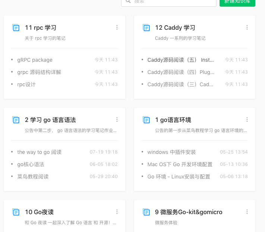This screenshot has width=265, height=232.
Task: Click the 10 Go夜读 notebook icon
Action: tap(16, 212)
